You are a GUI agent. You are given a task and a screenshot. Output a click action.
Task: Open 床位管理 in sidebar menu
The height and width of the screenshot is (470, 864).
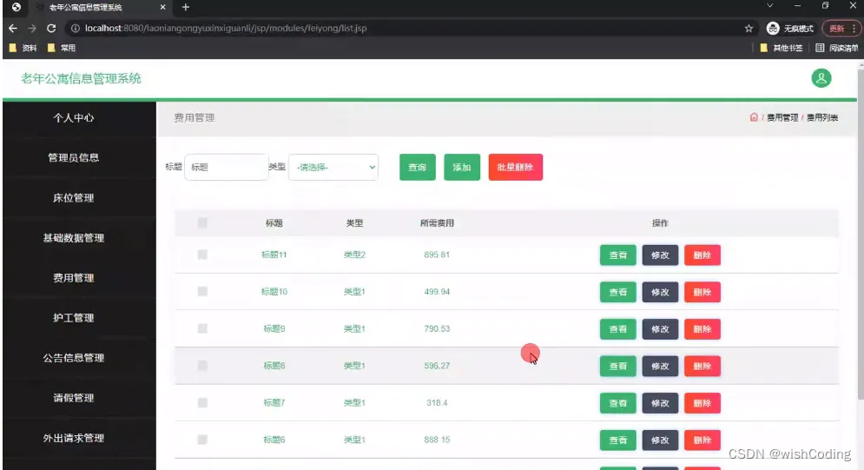74,198
